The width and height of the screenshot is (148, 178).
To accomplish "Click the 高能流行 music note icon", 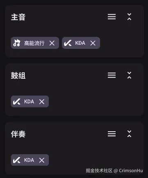I will [17, 43].
